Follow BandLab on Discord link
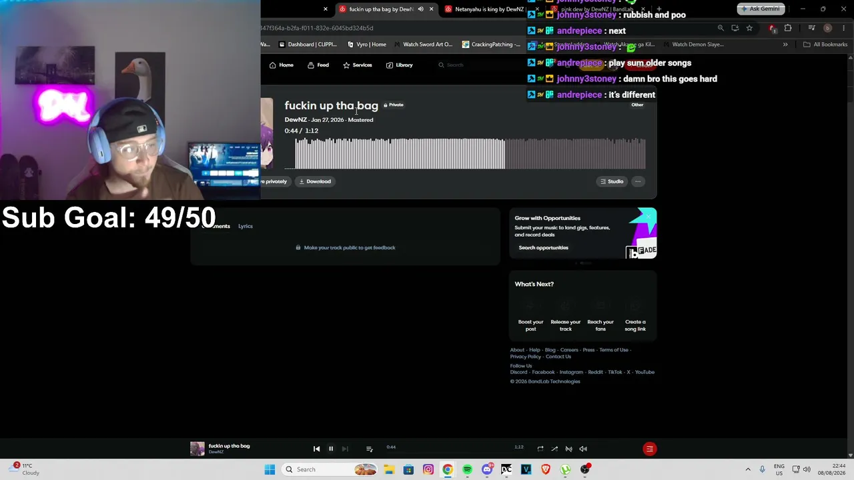Viewport: 854px width, 480px height. [x=518, y=372]
